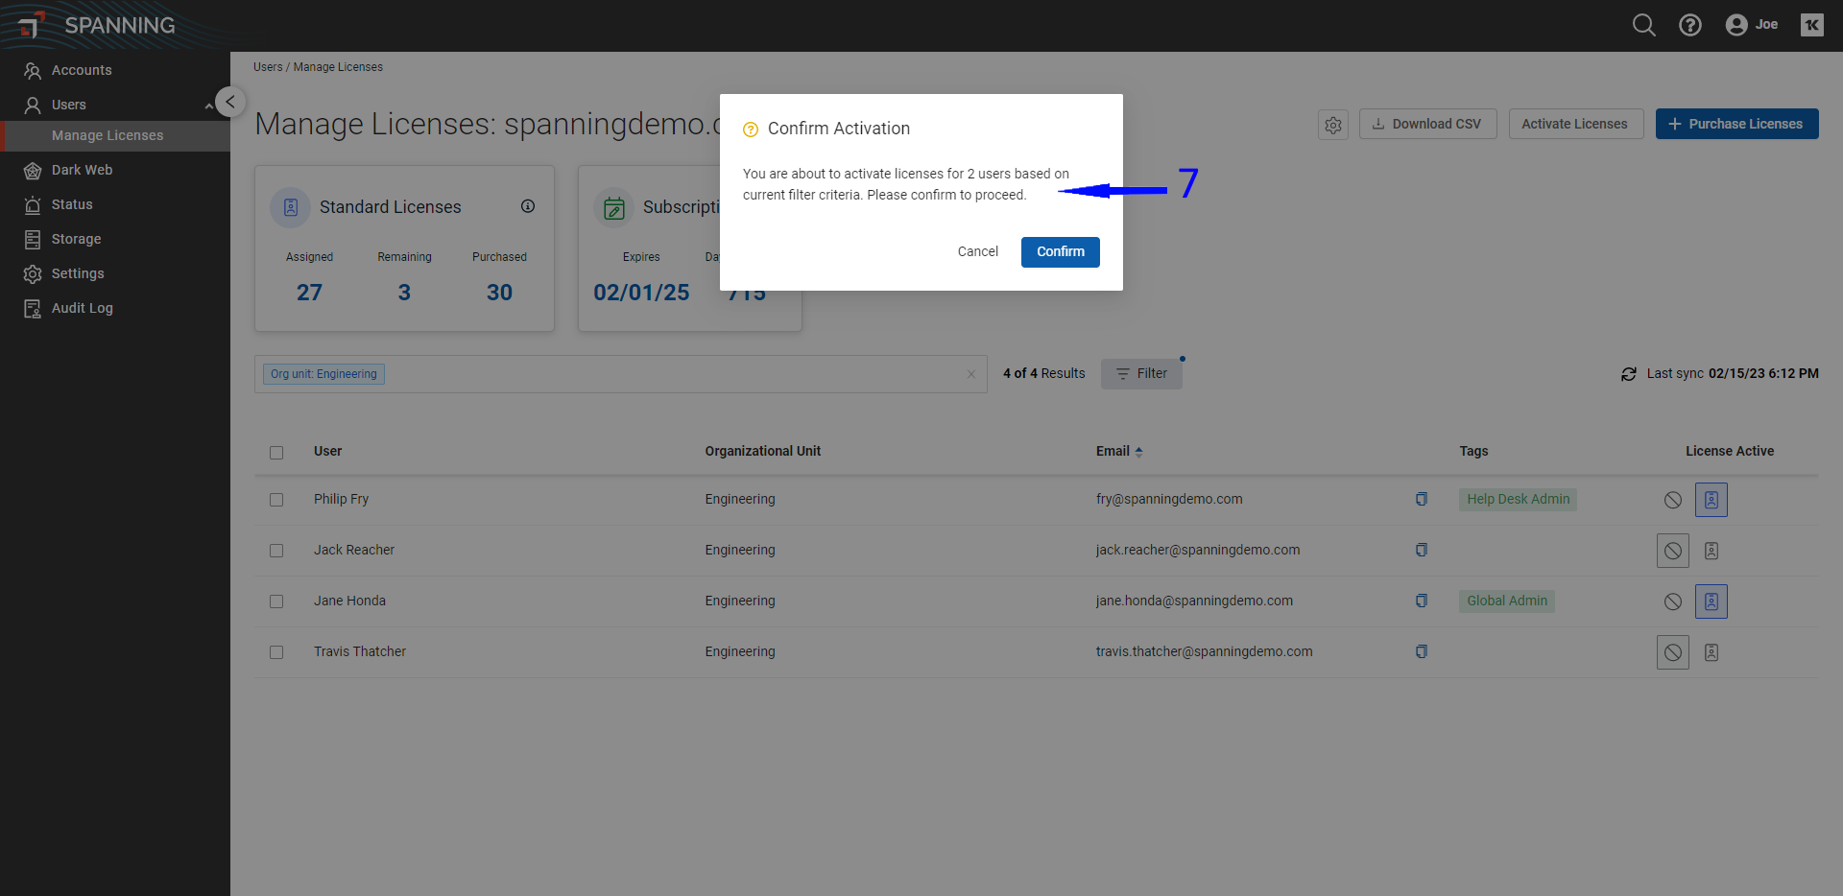Click the Users breadcrumb link
The image size is (1843, 896).
pyautogui.click(x=268, y=67)
